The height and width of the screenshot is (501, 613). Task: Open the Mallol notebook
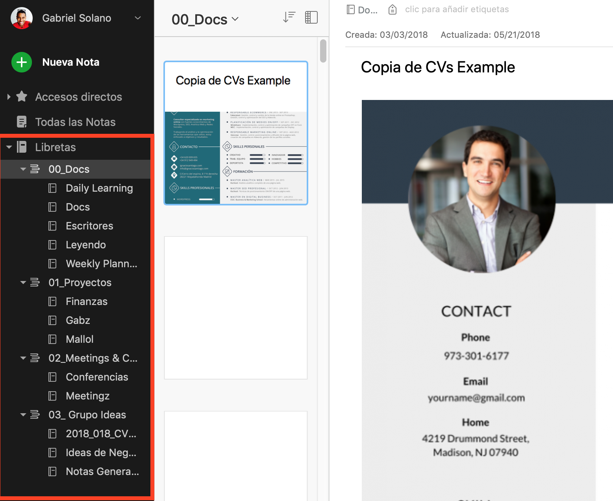tap(80, 339)
